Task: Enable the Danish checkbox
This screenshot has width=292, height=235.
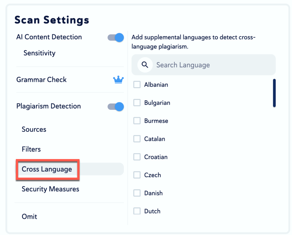Action: pos(137,193)
